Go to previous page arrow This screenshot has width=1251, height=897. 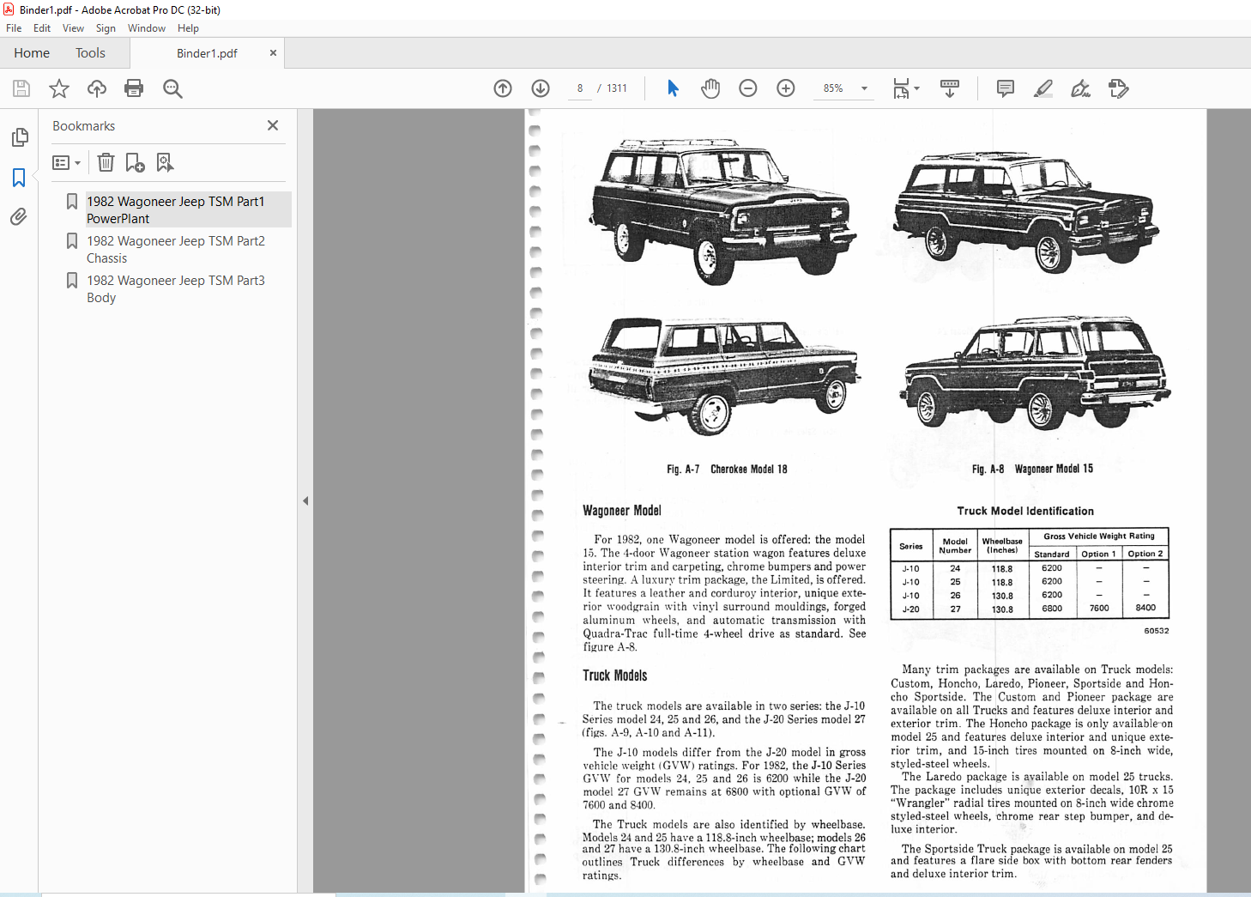(x=503, y=88)
